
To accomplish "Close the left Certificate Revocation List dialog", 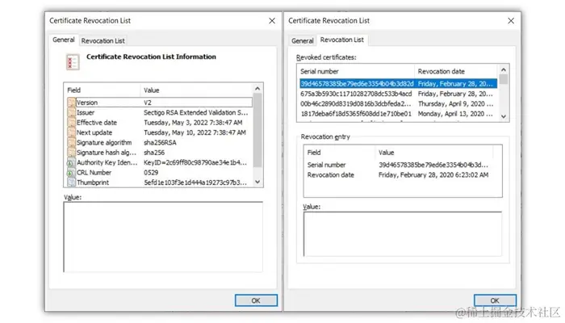I will (272, 21).
